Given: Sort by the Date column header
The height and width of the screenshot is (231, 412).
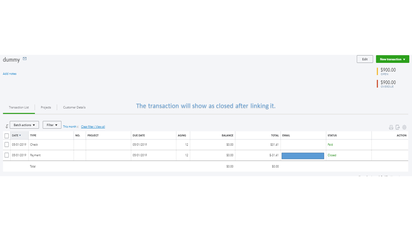Looking at the screenshot, I should 16,135.
